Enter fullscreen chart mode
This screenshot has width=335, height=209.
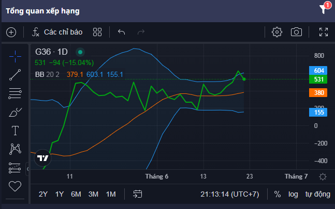(x=324, y=32)
